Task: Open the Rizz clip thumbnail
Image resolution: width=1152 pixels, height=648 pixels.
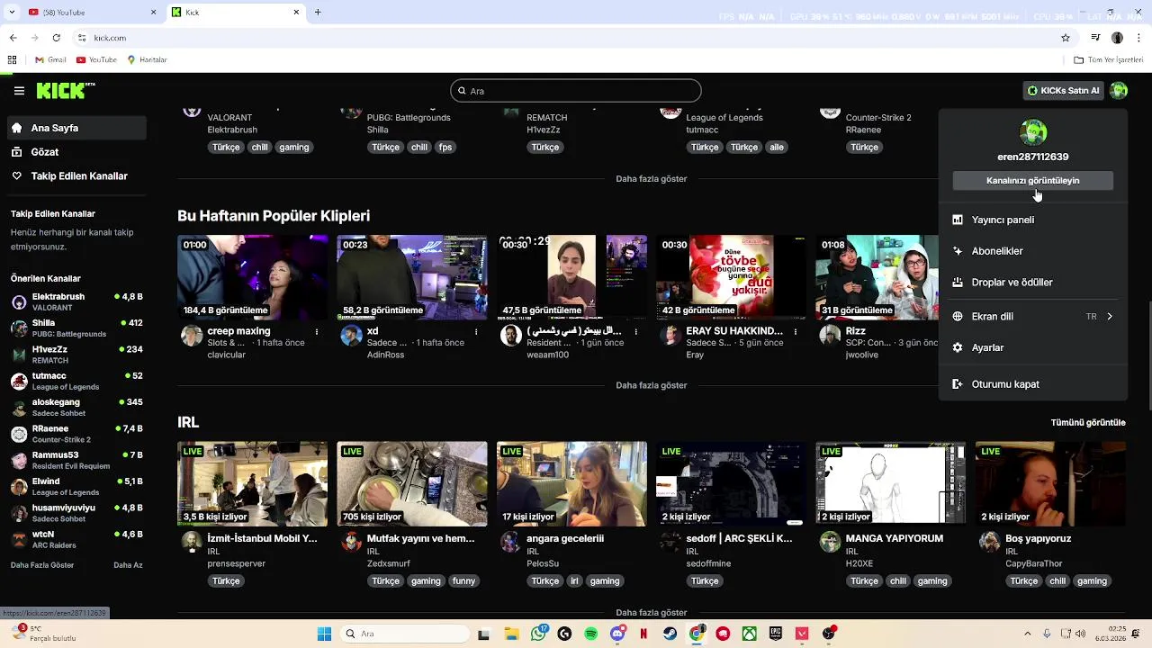Action: 877,277
